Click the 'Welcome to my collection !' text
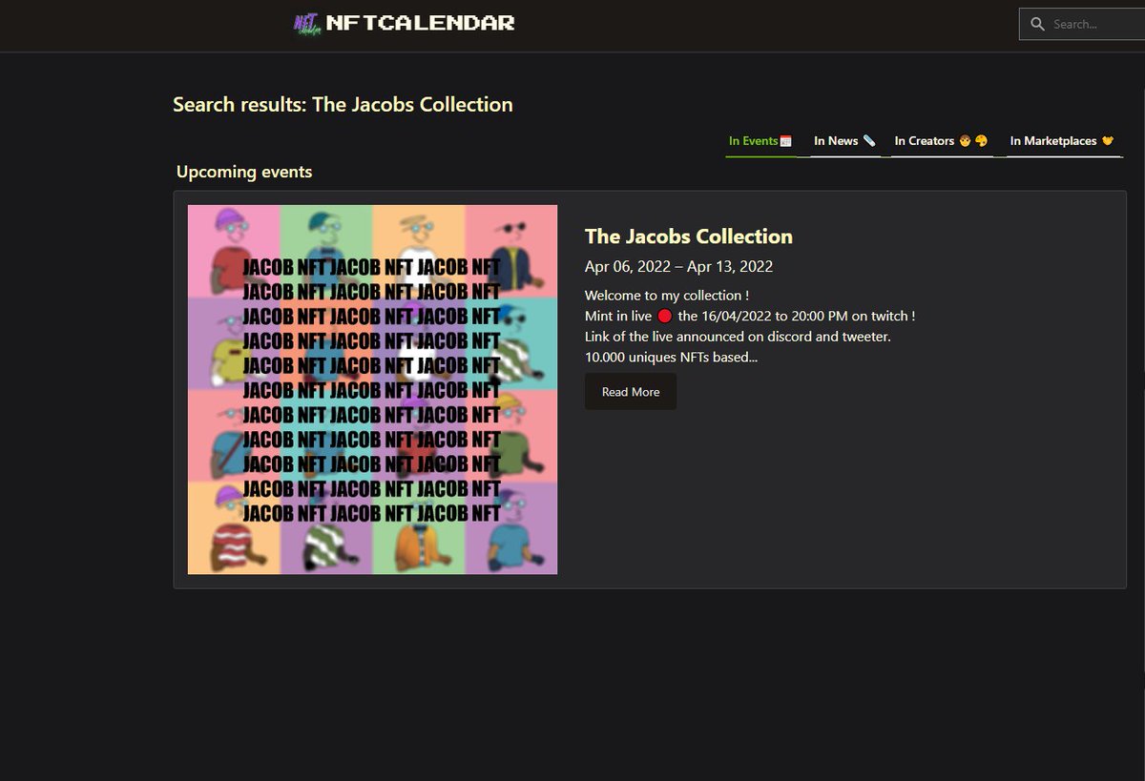 tap(667, 296)
